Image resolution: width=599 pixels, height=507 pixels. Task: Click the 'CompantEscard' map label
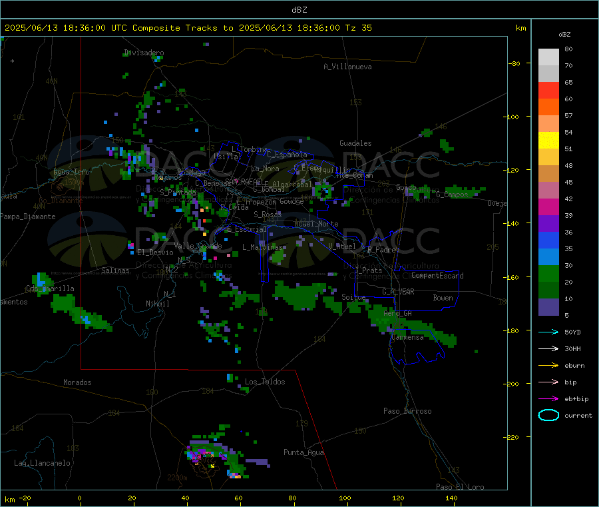tap(437, 276)
